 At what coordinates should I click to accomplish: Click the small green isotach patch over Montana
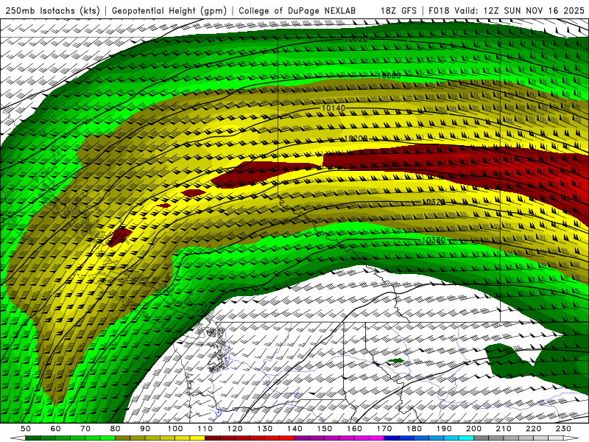[x=396, y=361]
